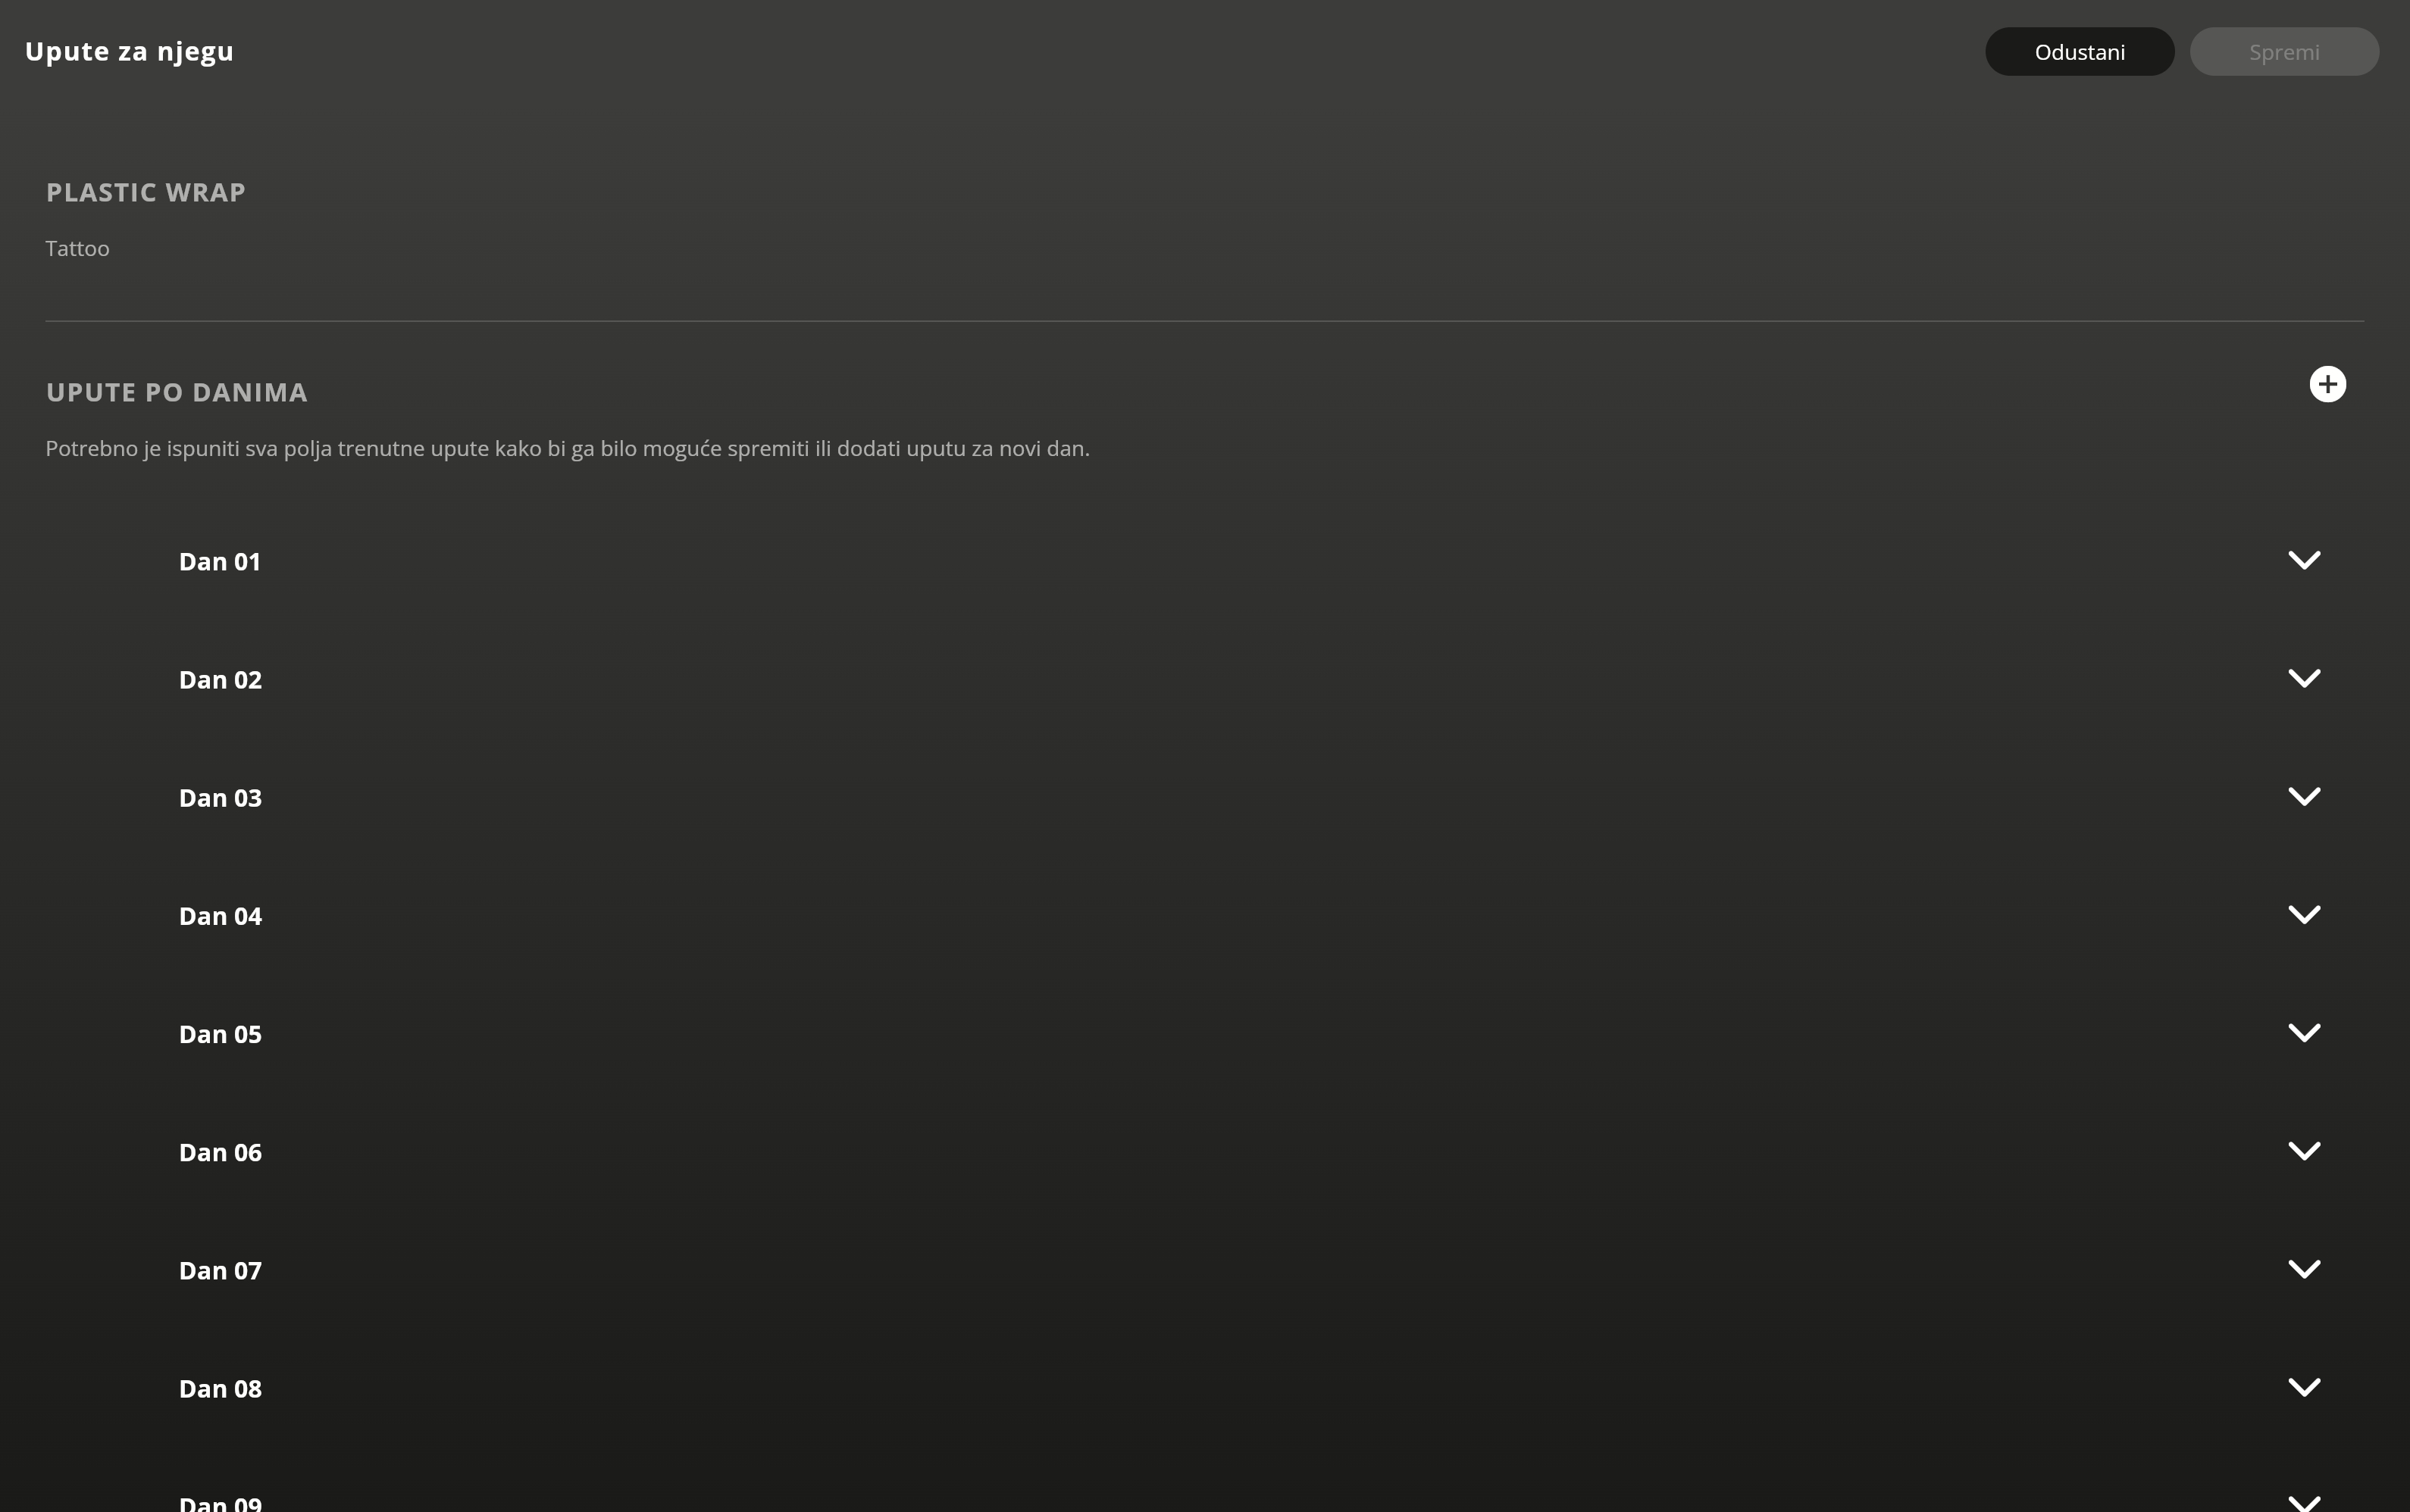The height and width of the screenshot is (1512, 2410).
Task: Click the Dan 07 row label
Action: click(x=220, y=1271)
